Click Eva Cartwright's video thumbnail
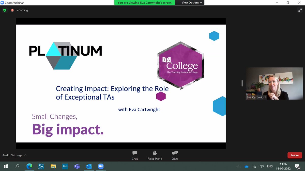 tap(274, 83)
